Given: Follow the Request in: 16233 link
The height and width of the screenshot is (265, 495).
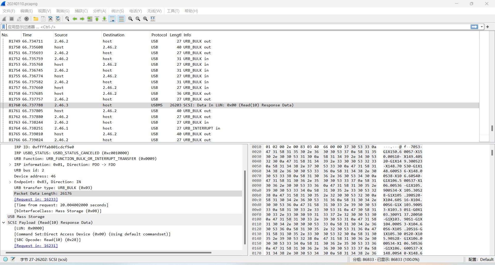Looking at the screenshot, I should pos(36,199).
